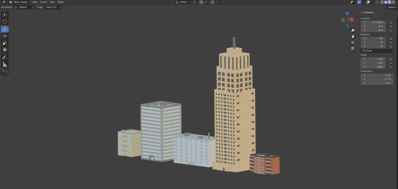Click the green negative Y axis circle
The width and height of the screenshot is (398, 189).
[x=343, y=20]
